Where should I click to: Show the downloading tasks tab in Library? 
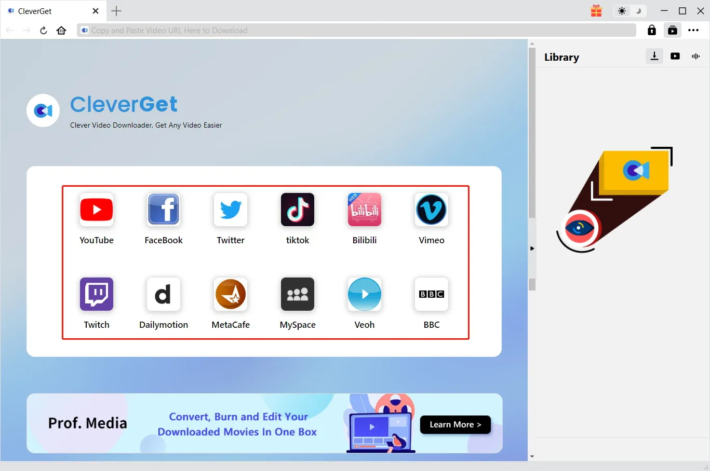(x=654, y=56)
